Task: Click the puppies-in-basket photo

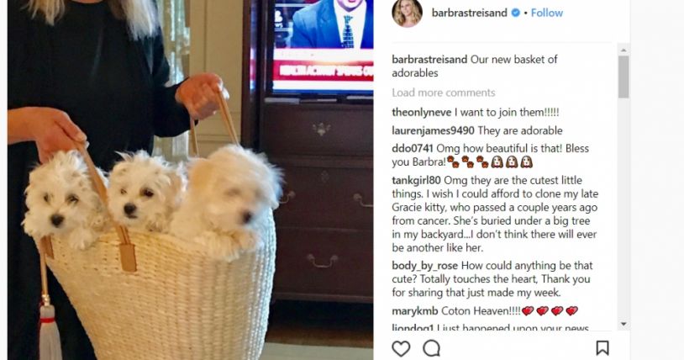Action: [190, 180]
